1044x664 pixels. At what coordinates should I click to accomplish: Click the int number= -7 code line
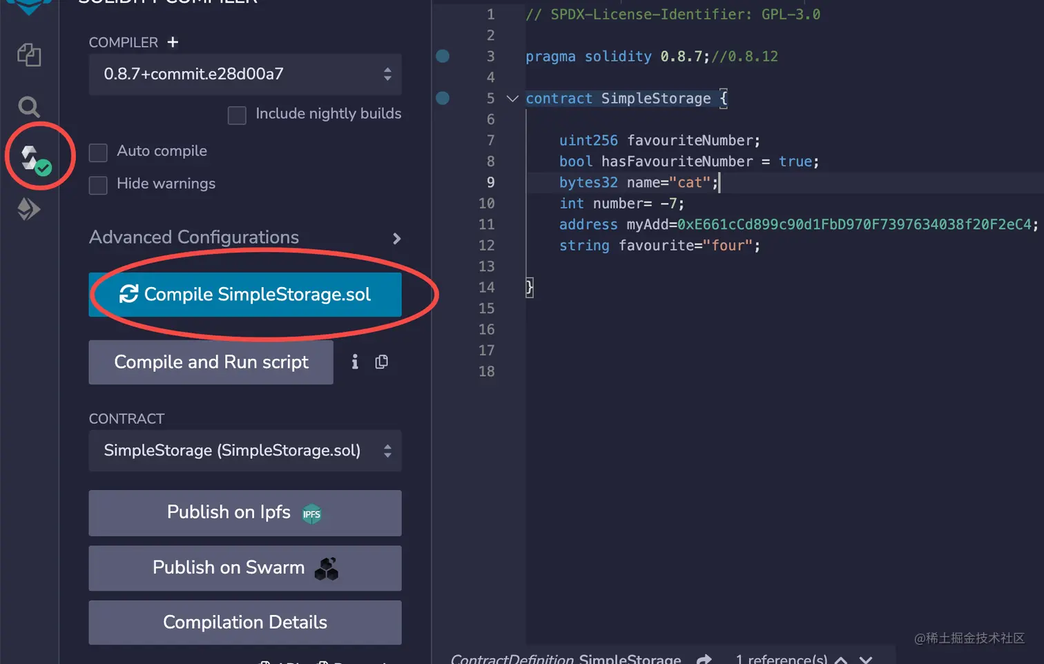coord(621,204)
